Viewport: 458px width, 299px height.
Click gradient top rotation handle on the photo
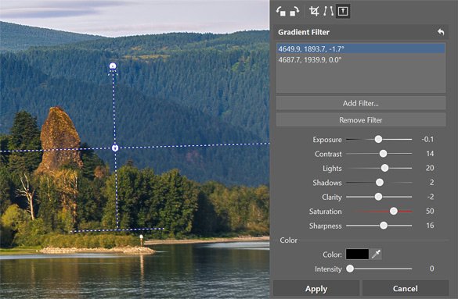click(x=113, y=66)
